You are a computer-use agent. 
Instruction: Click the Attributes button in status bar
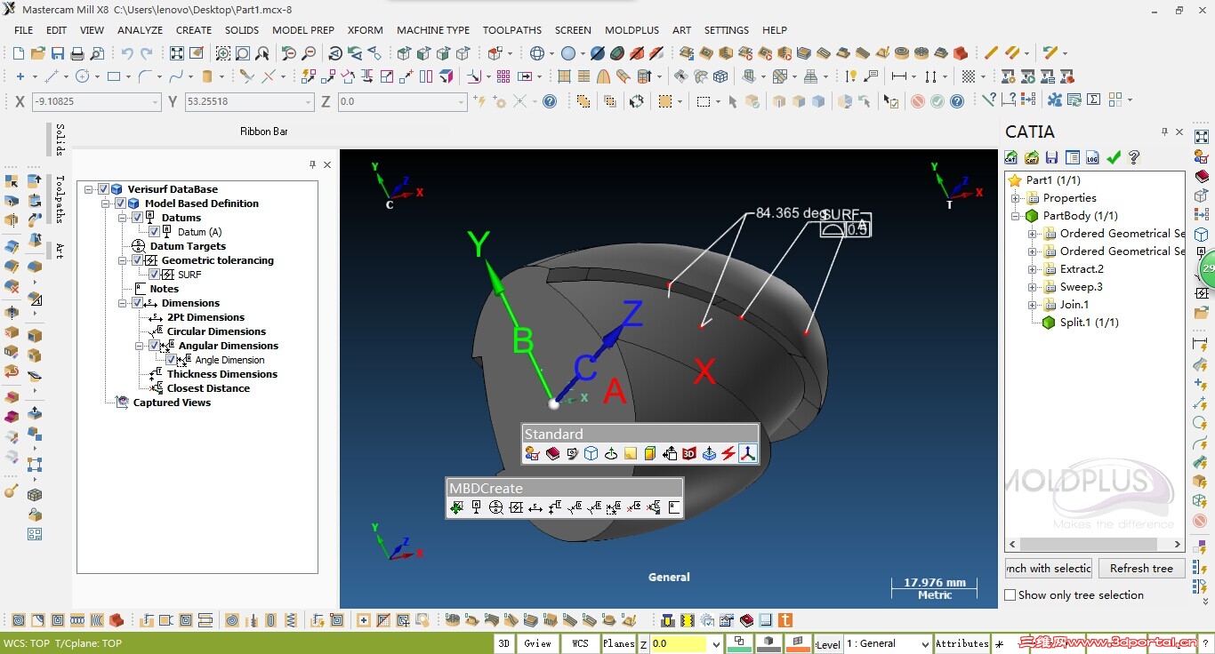tap(962, 643)
